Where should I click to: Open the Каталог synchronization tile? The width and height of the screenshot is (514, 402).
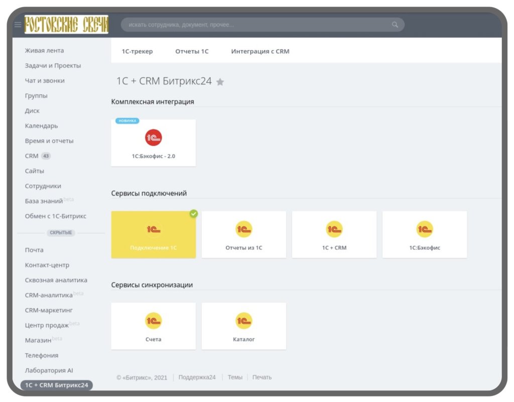[244, 326]
